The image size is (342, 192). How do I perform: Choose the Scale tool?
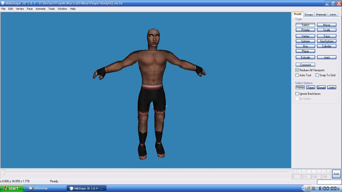[326, 30]
